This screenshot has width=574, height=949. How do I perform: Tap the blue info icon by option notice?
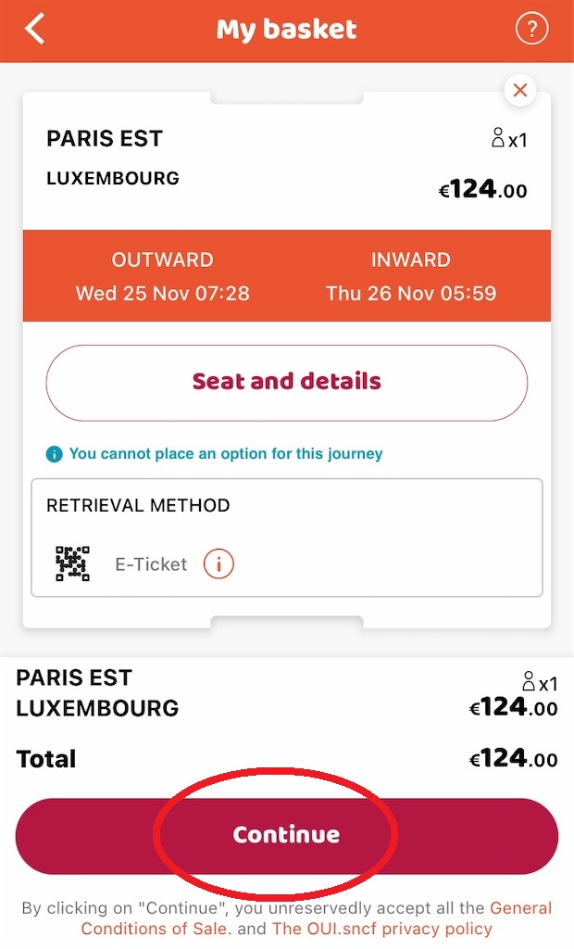tap(54, 454)
